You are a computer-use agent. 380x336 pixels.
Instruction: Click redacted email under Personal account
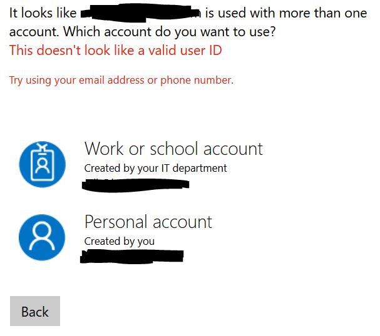click(x=132, y=257)
